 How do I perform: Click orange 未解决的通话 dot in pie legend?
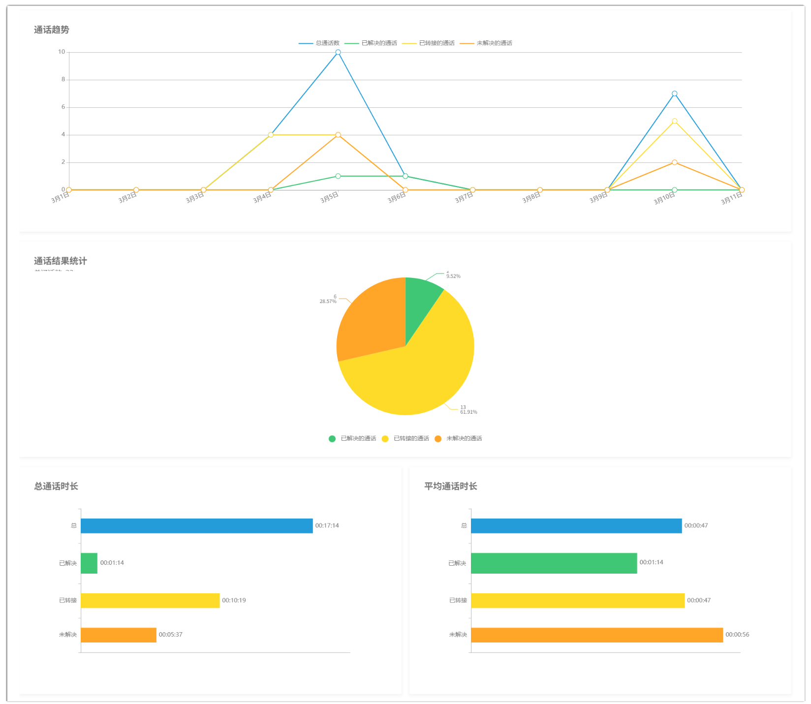click(x=438, y=439)
